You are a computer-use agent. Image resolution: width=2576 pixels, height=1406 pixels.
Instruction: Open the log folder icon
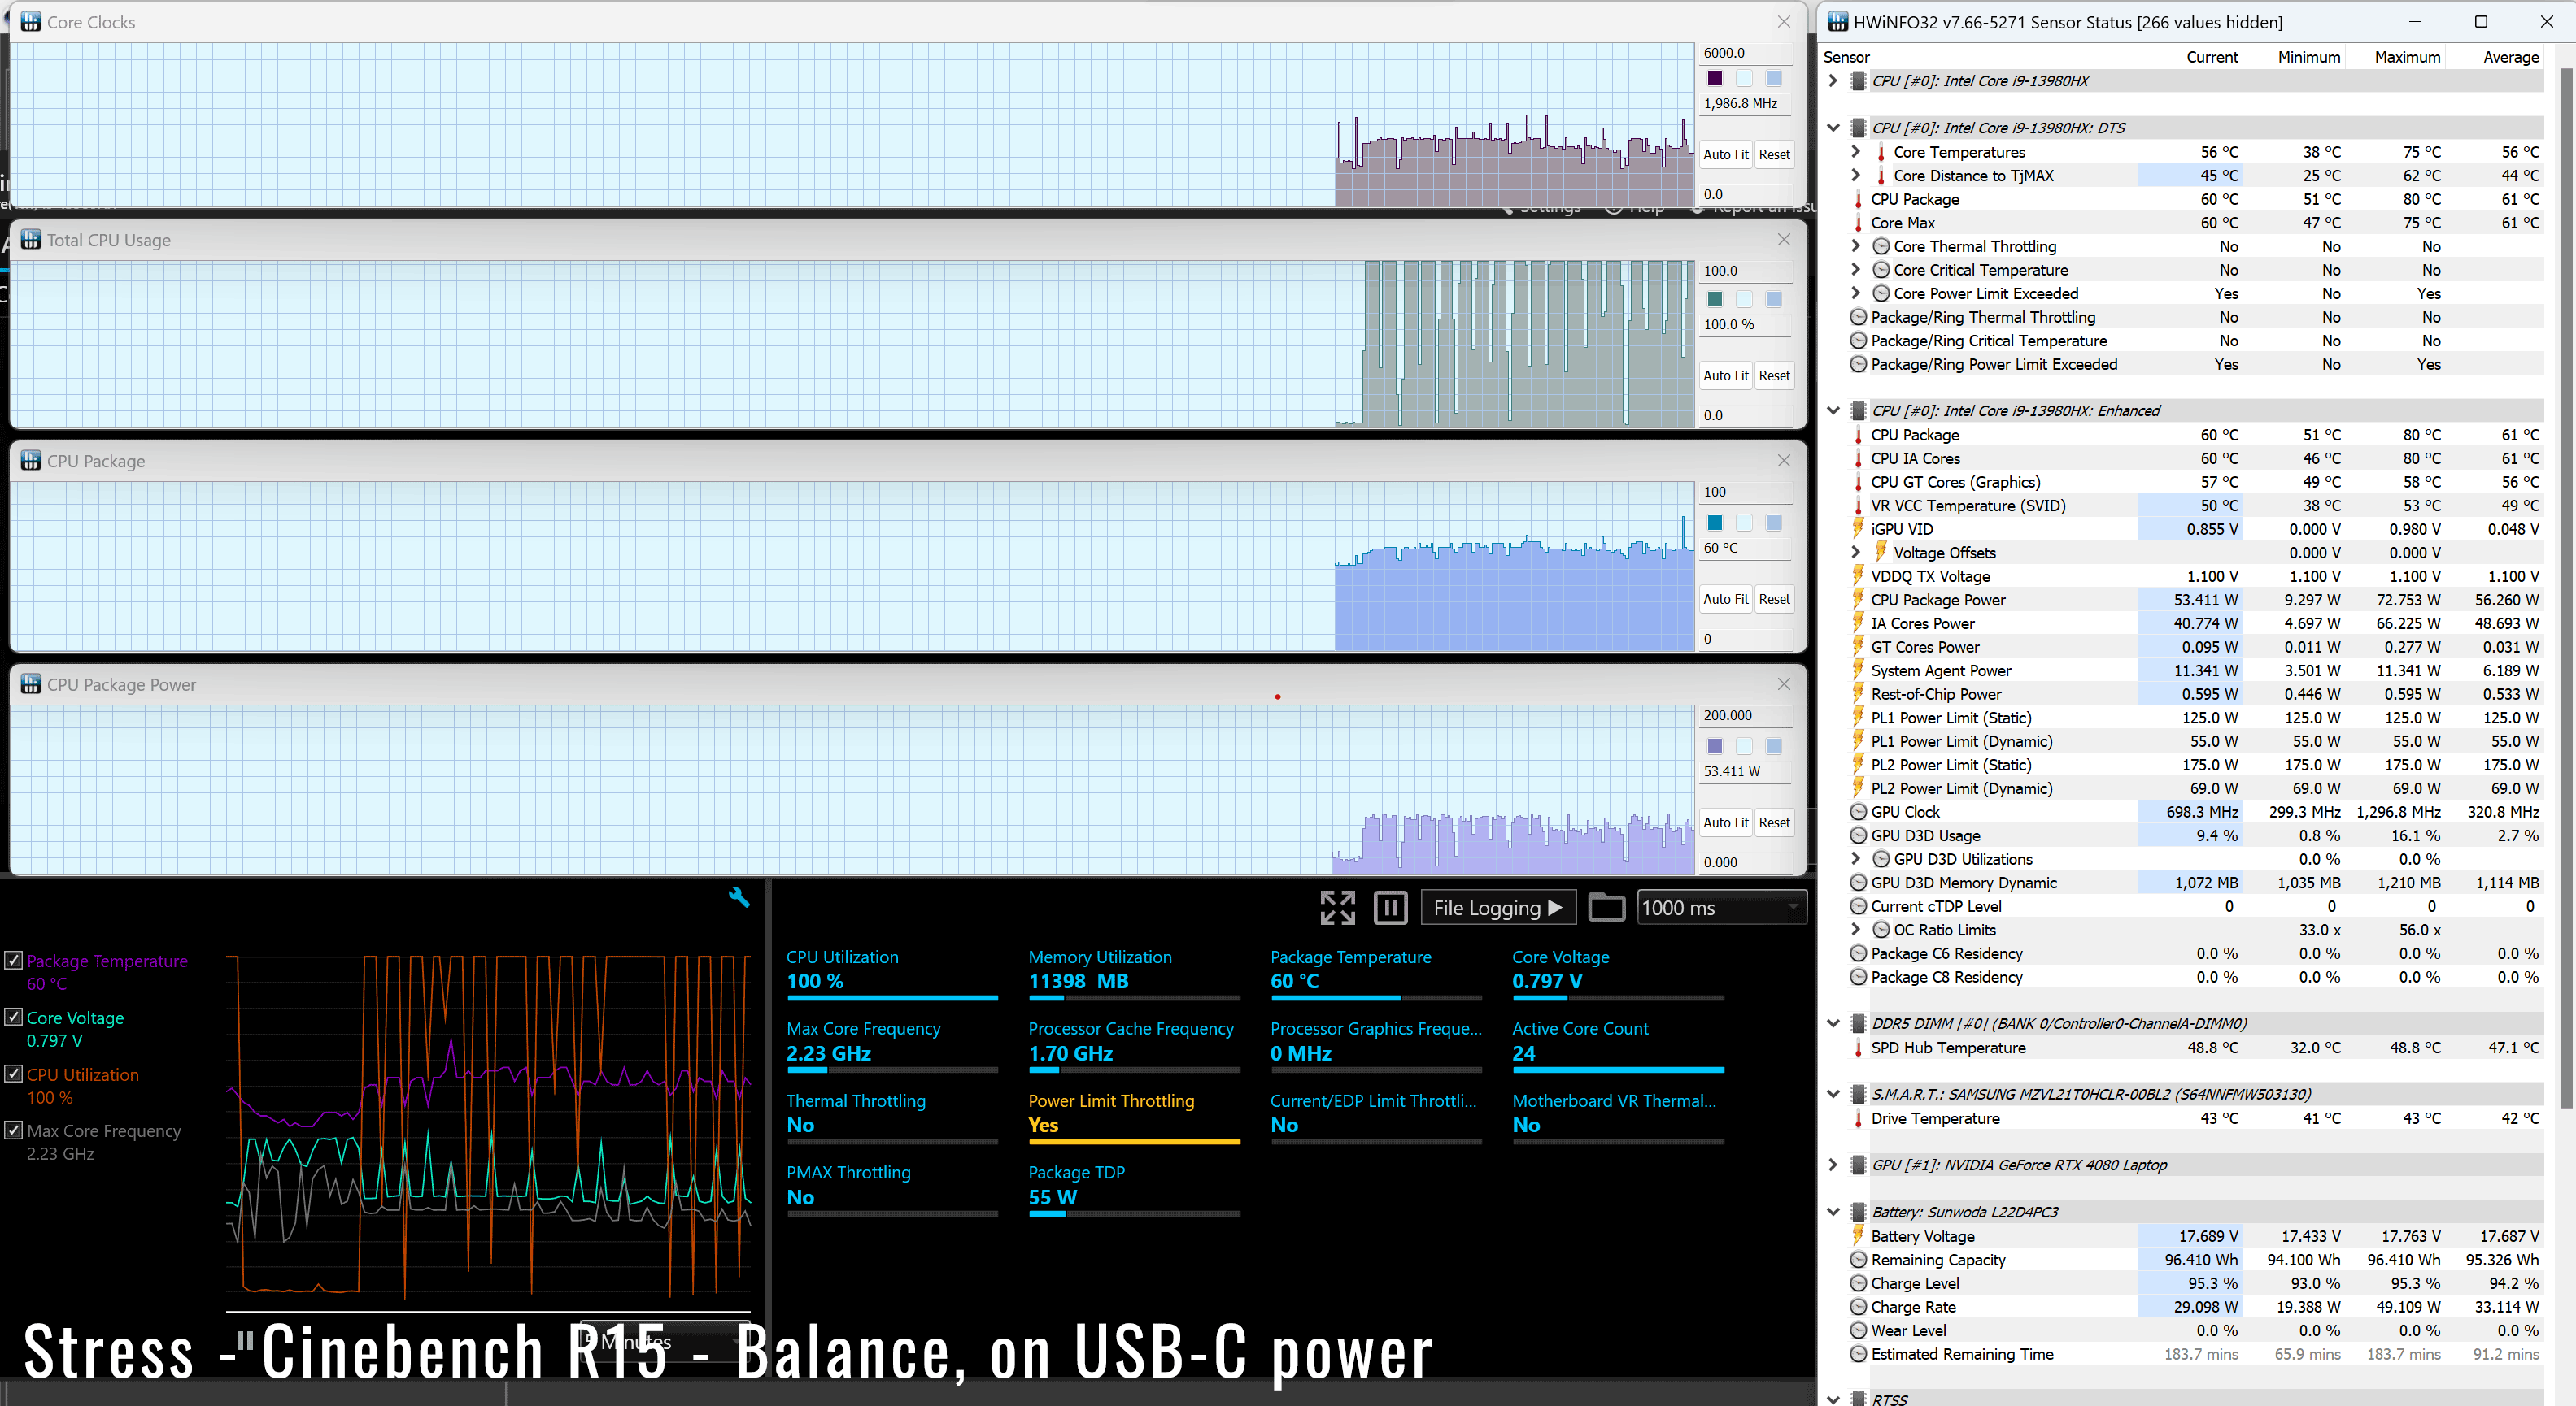1606,907
